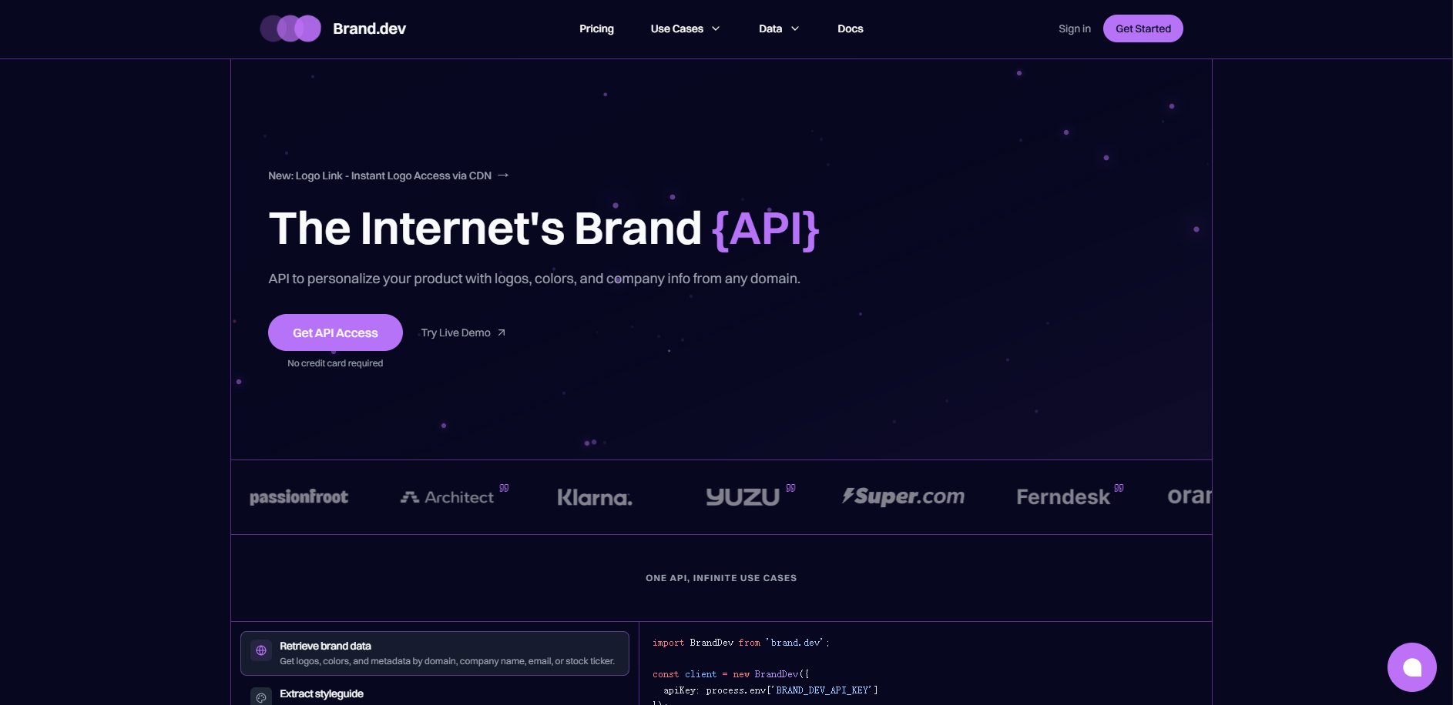Image resolution: width=1453 pixels, height=705 pixels.
Task: Open the Pricing page from the navbar
Action: click(x=596, y=28)
